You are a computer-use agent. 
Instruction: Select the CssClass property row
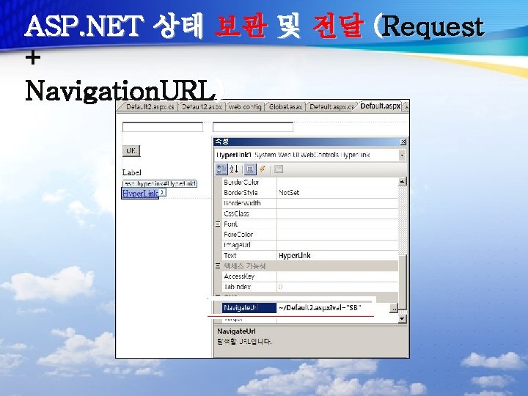click(x=309, y=213)
